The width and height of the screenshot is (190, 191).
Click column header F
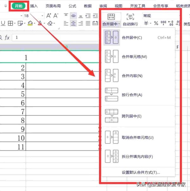pos(178,47)
